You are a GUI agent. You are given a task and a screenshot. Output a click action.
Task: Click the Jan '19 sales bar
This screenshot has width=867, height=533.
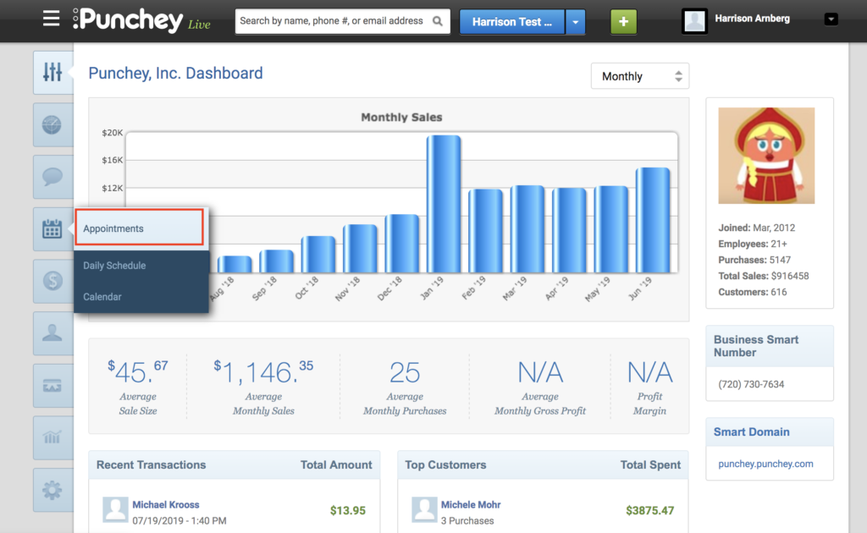(x=444, y=204)
